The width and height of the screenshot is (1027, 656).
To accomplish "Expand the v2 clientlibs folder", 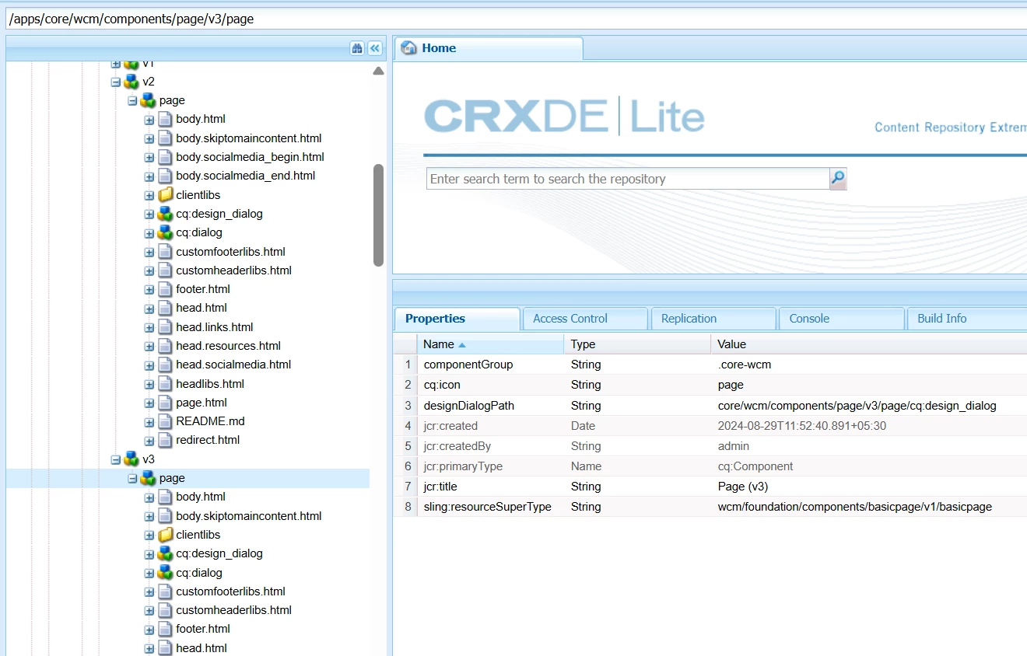I will (x=149, y=195).
